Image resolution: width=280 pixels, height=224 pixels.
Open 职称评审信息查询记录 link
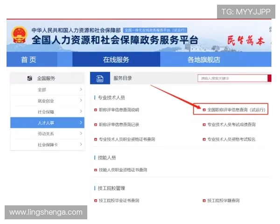[x=119, y=125]
